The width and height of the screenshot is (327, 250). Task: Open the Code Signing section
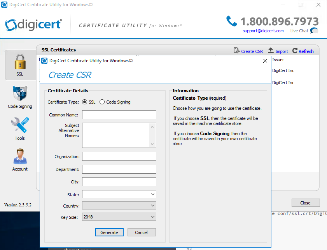pos(20,97)
